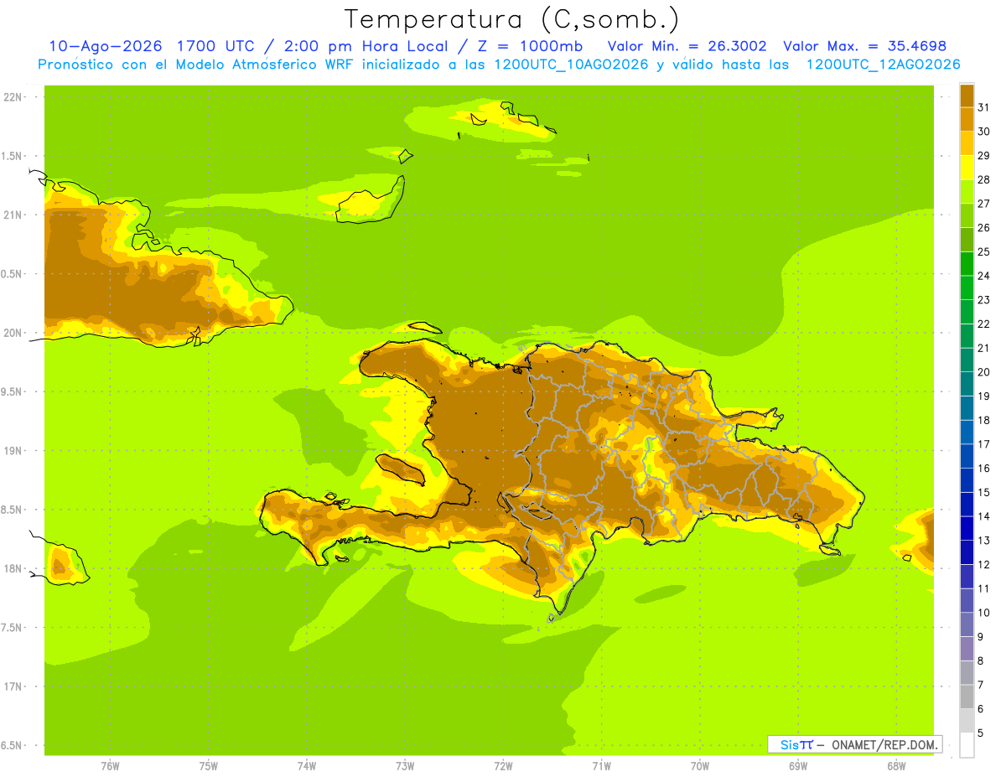The height and width of the screenshot is (777, 1006).
Task: Click the "75W" longitude label
Action: coord(209,766)
